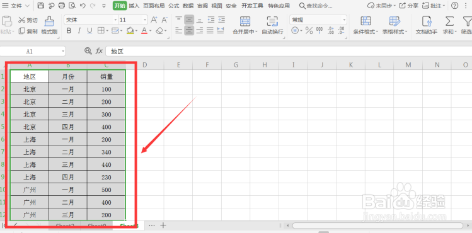The height and width of the screenshot is (233, 472).
Task: Align text right horizontally
Action: (200, 30)
